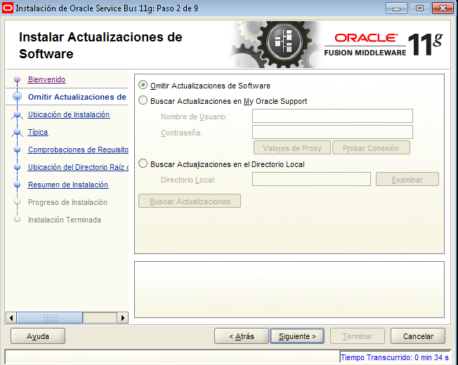Click left arrow of steps panel scrollbar
458x365 pixels.
point(11,317)
